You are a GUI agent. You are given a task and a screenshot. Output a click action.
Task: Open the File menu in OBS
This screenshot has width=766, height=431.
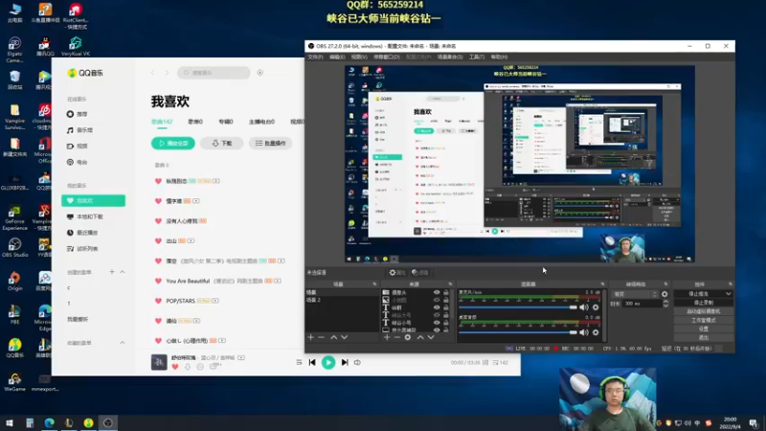coord(315,57)
